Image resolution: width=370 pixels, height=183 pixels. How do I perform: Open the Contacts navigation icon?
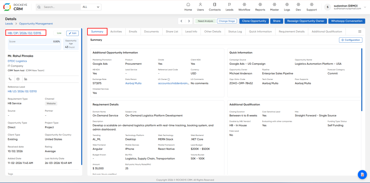click(215, 4)
